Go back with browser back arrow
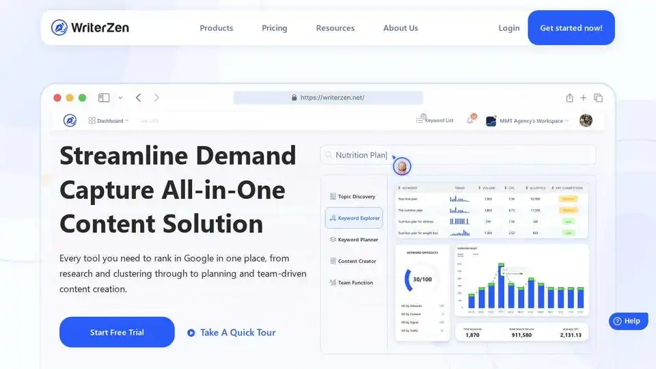Screen dimensions: 656x369 pyautogui.click(x=139, y=98)
